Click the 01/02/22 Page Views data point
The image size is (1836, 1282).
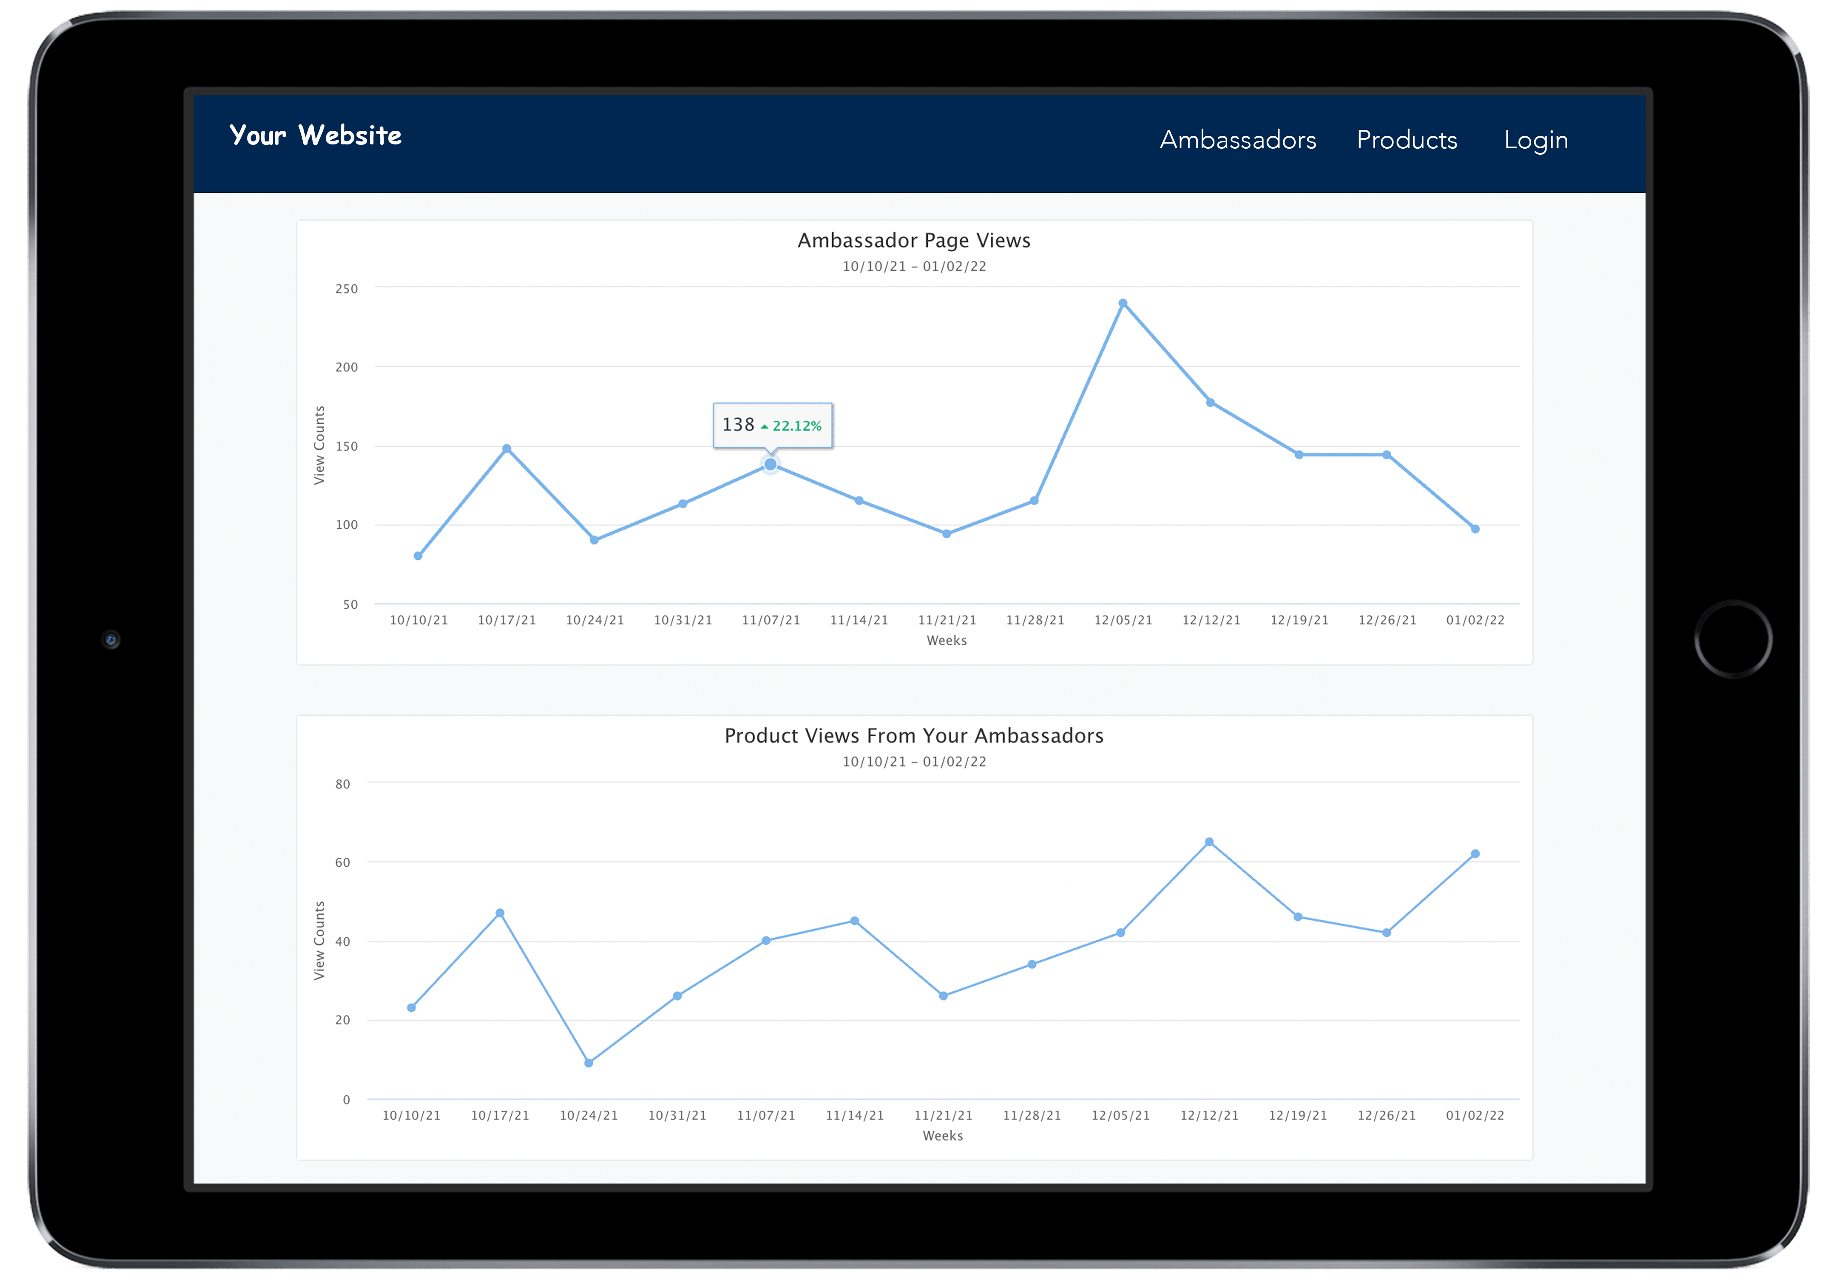(1475, 529)
